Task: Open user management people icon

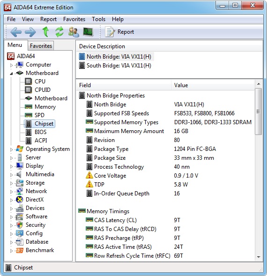Action: point(74,32)
